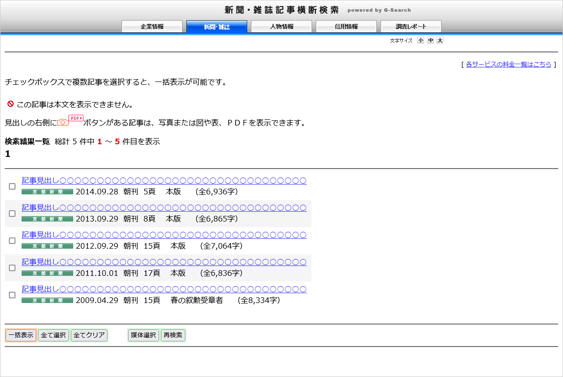The width and height of the screenshot is (563, 377).
Task: Check the box for the 2014.09.28 article
Action: pos(12,186)
